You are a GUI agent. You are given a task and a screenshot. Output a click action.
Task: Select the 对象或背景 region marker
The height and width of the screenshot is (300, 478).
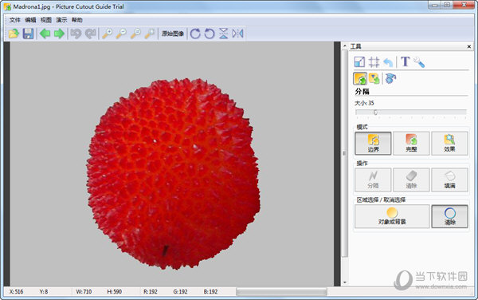(392, 216)
